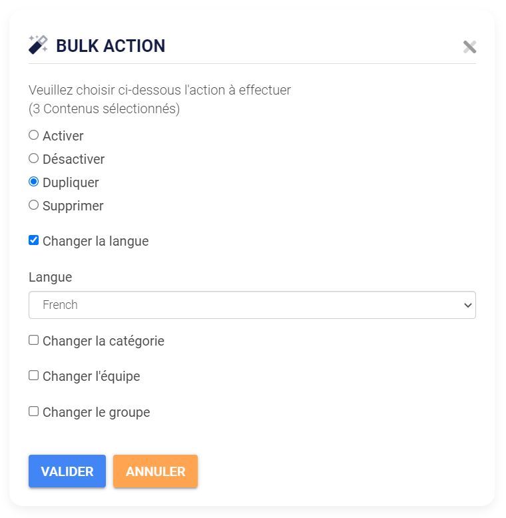The width and height of the screenshot is (506, 518).
Task: Click the Changer le groupe label
Action: tap(97, 412)
